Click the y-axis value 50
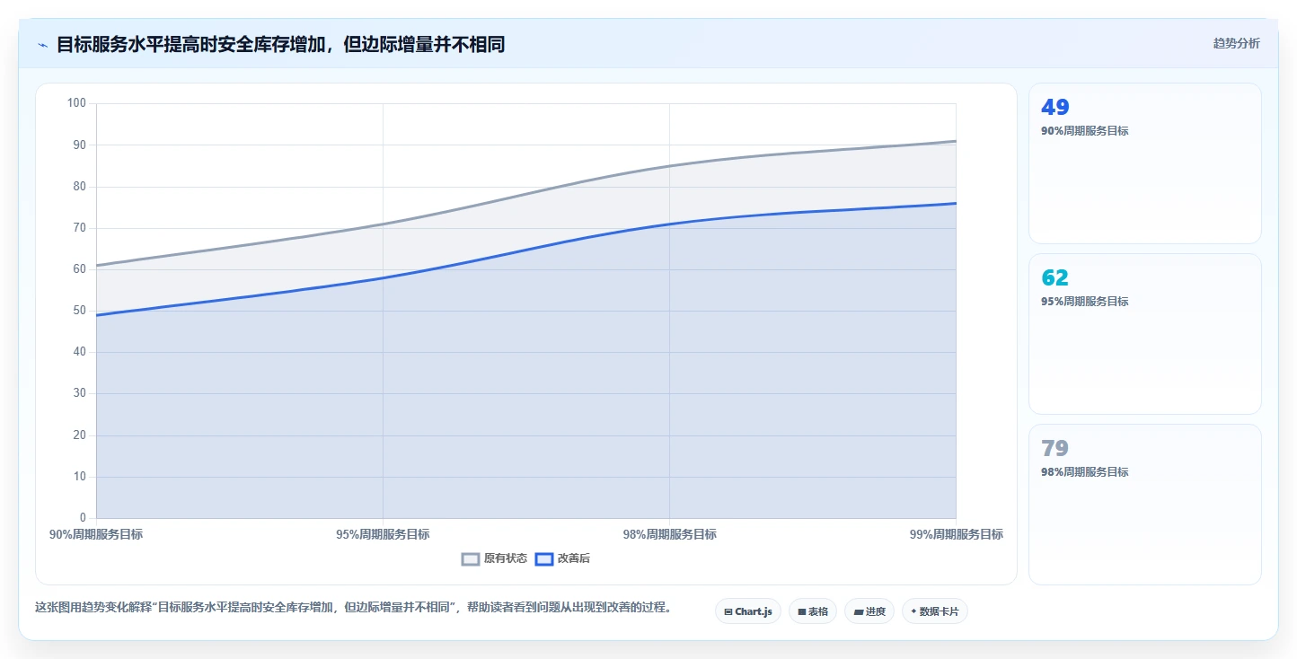 pyautogui.click(x=80, y=311)
